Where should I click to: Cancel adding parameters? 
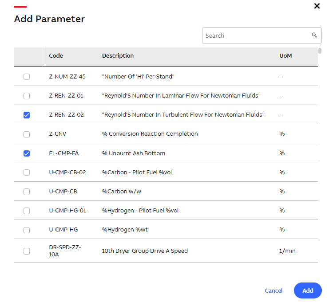pyautogui.click(x=274, y=290)
